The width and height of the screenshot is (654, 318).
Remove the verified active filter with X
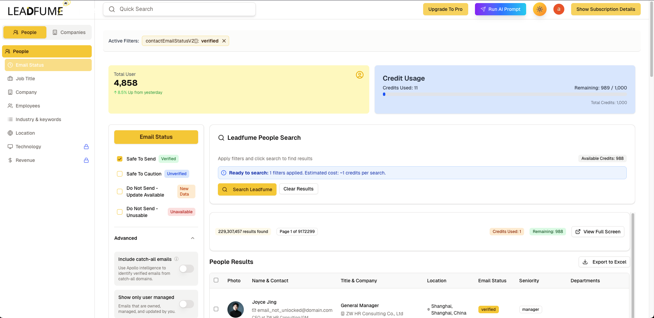click(224, 41)
